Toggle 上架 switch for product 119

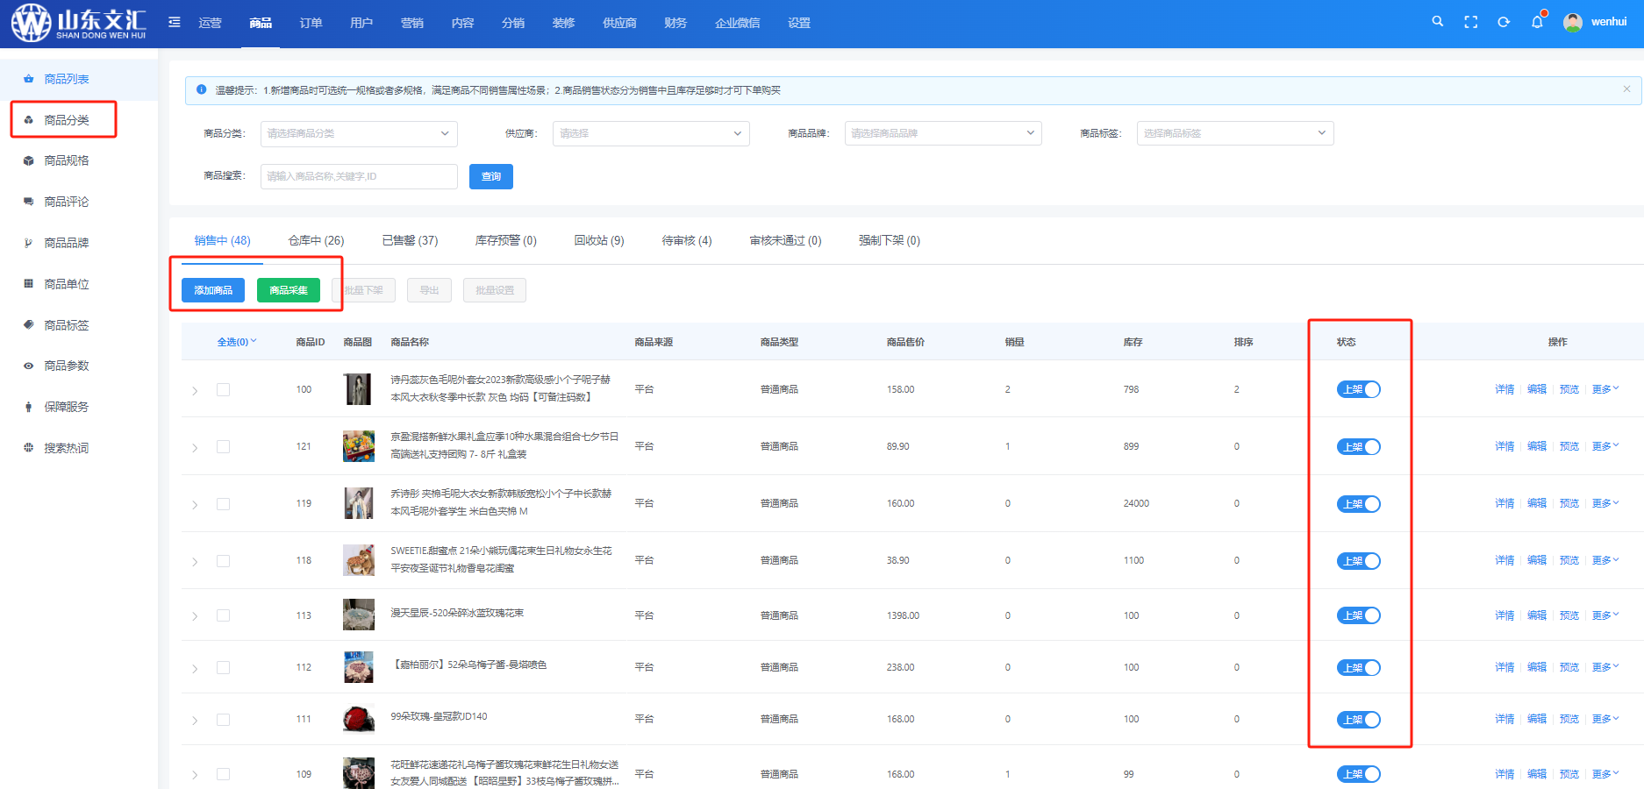[x=1358, y=504]
